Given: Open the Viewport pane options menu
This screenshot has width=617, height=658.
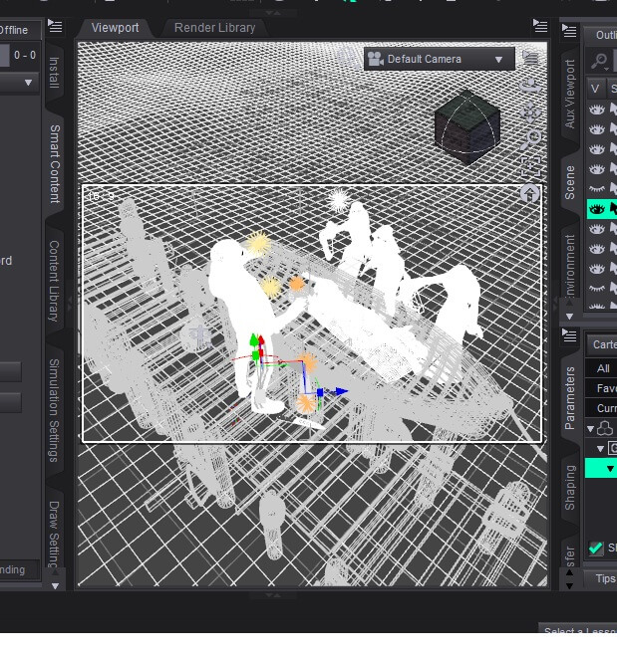Looking at the screenshot, I should coord(540,26).
